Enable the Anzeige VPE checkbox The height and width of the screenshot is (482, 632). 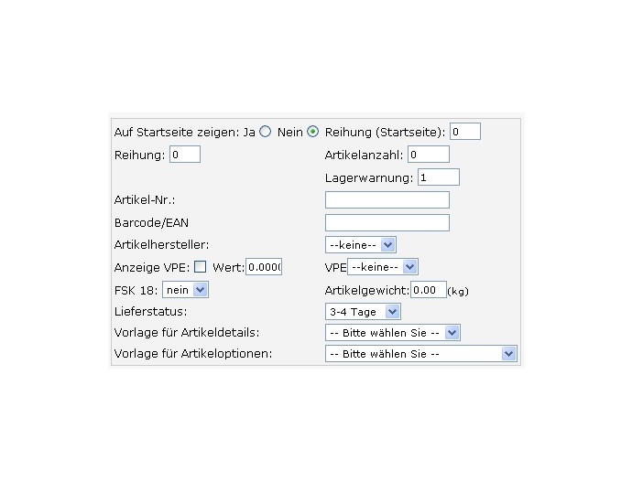click(200, 267)
